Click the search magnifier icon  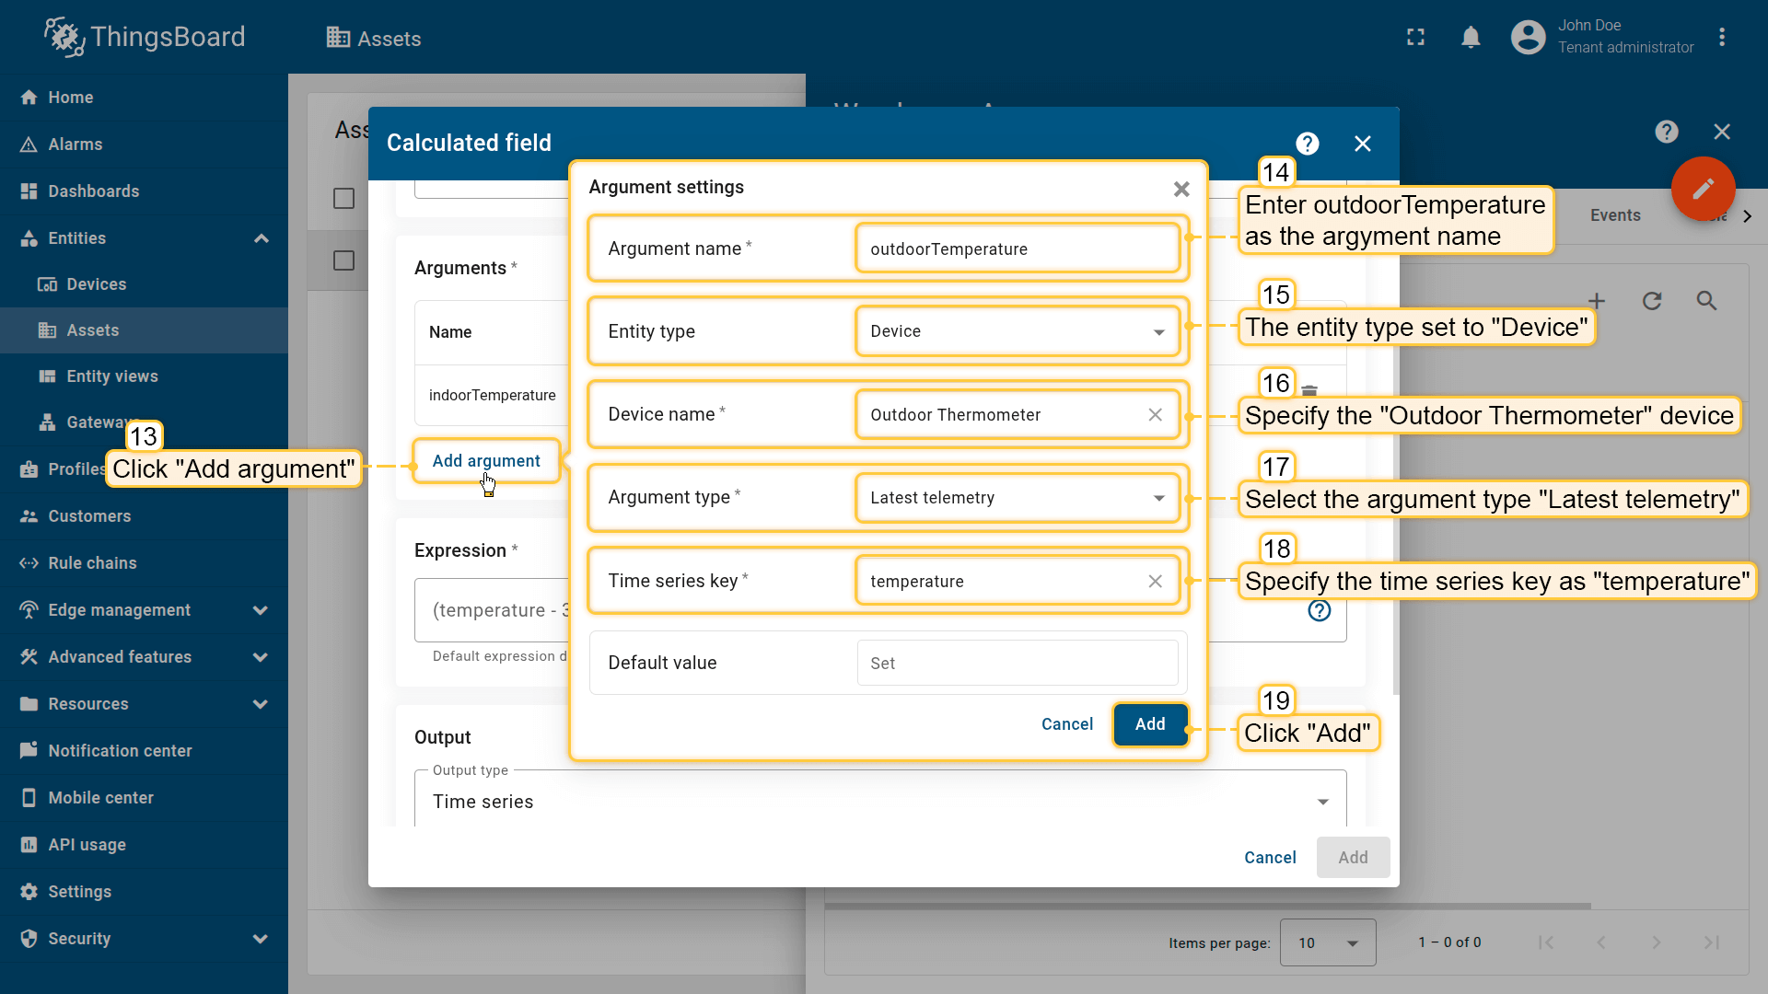pyautogui.click(x=1706, y=301)
